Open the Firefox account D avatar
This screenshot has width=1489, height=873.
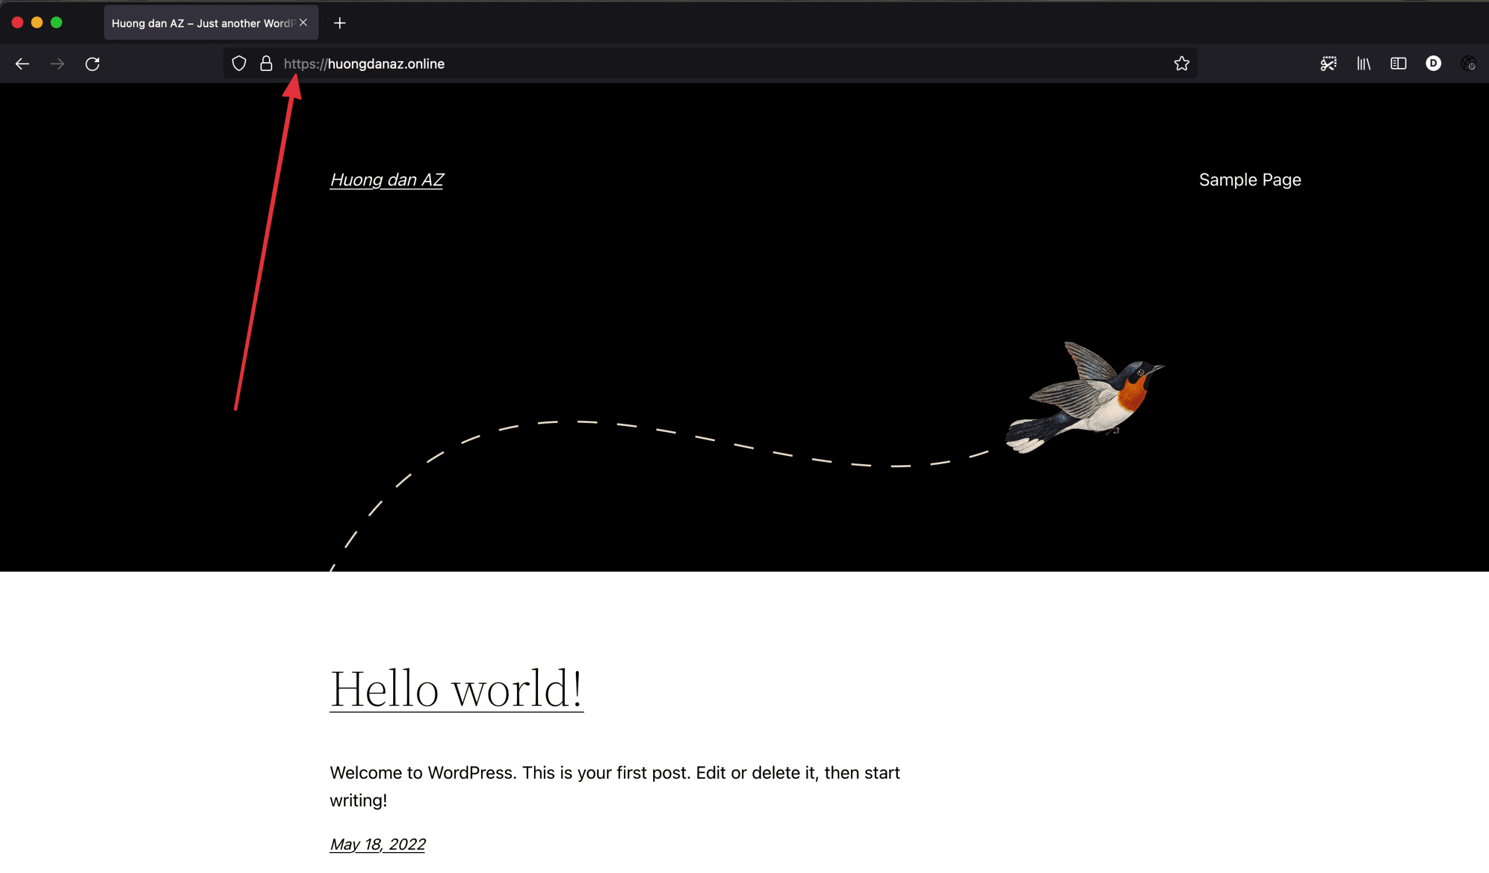click(1433, 63)
